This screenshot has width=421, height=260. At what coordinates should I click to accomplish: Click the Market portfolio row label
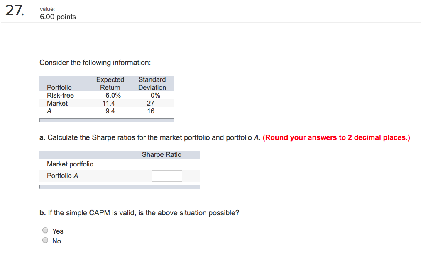pyautogui.click(x=70, y=164)
